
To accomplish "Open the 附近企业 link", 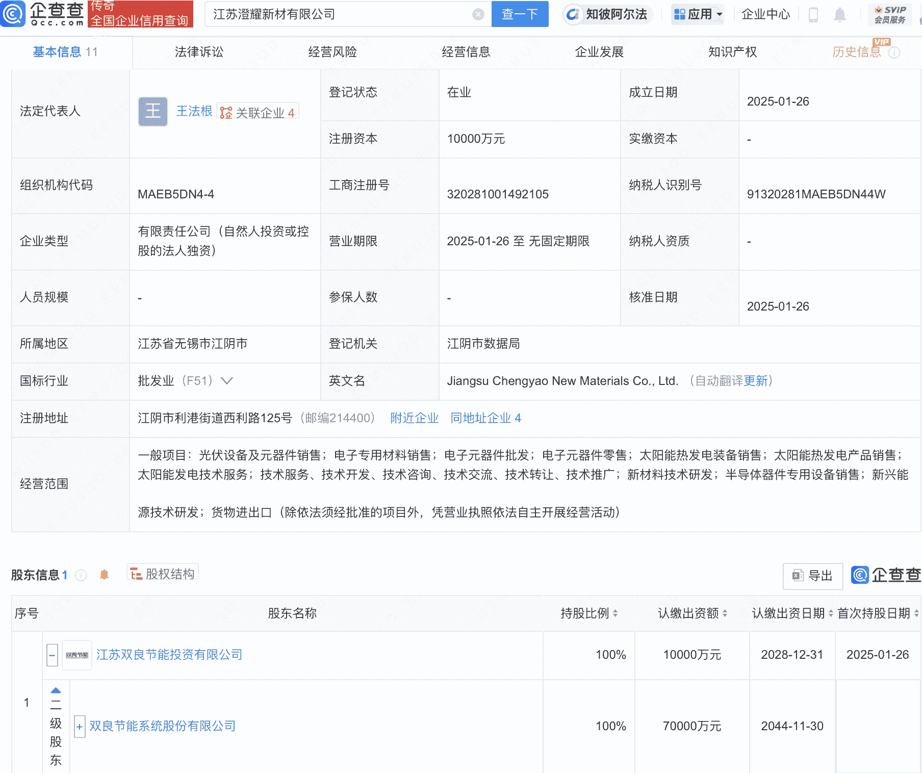I will (414, 418).
